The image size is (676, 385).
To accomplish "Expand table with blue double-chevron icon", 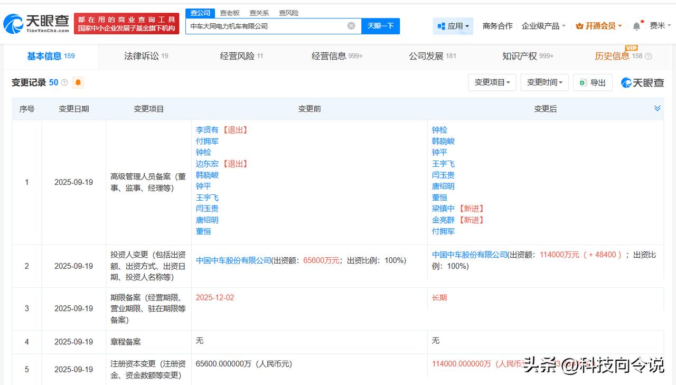I will click(x=658, y=108).
